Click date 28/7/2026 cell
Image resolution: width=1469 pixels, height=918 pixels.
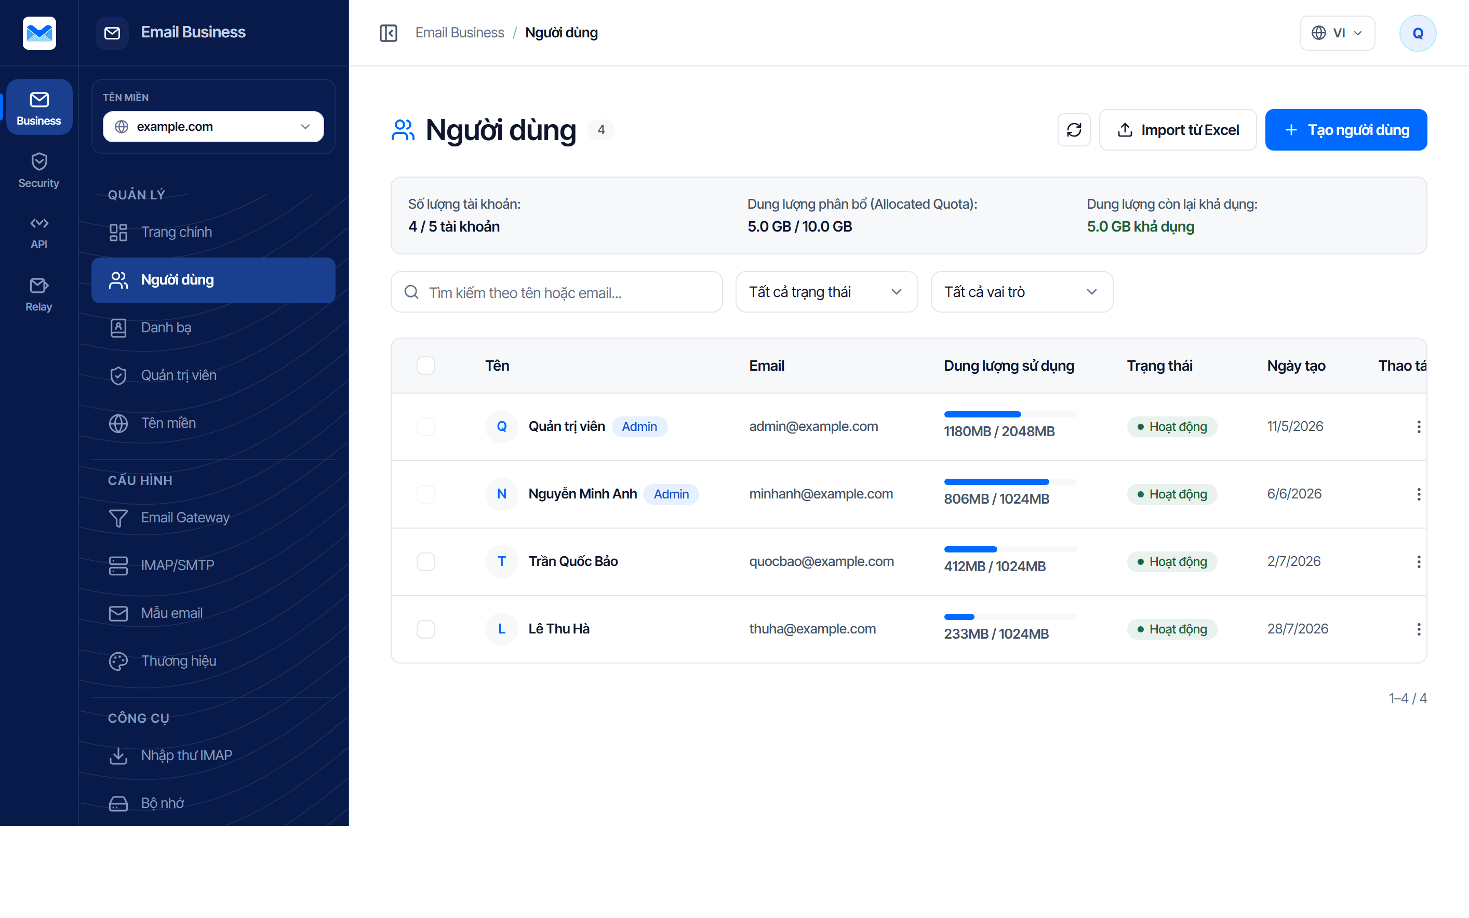pos(1297,629)
